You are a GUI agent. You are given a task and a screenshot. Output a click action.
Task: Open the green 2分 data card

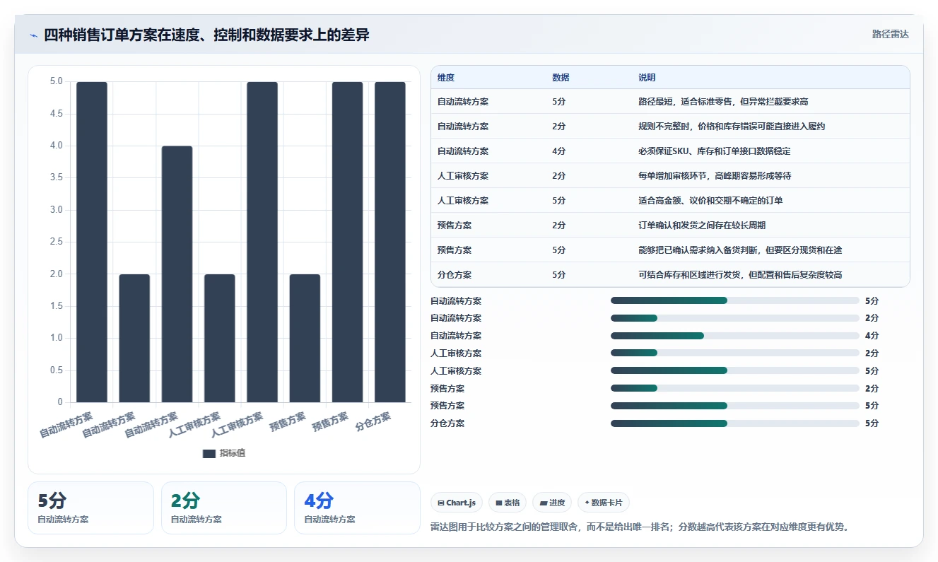click(224, 508)
